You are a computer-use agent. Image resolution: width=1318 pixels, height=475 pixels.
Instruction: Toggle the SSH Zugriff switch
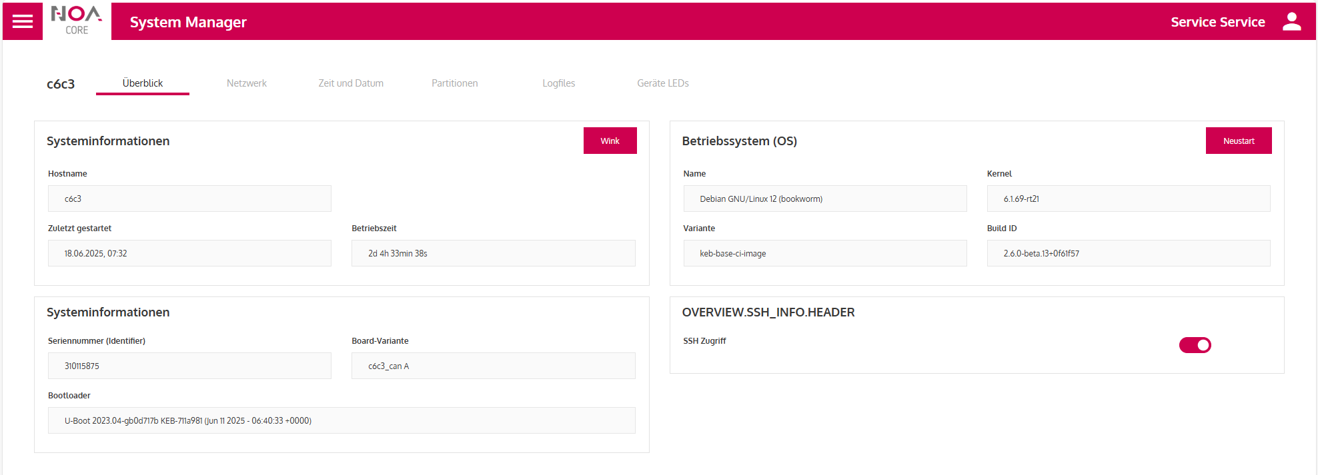pos(1195,345)
